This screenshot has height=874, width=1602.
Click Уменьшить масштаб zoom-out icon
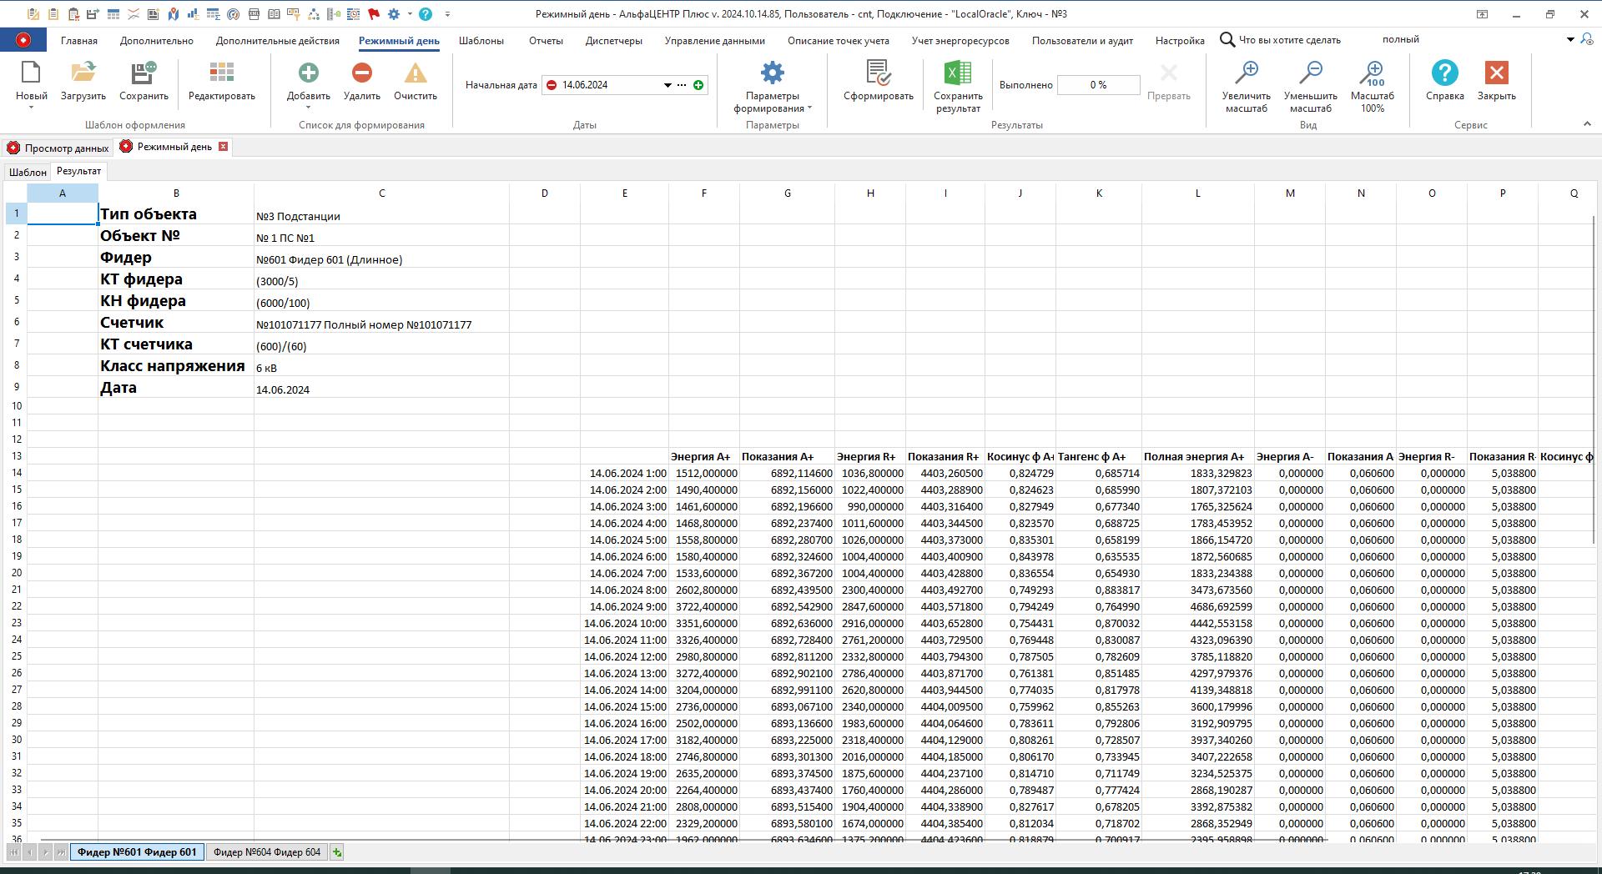pyautogui.click(x=1310, y=74)
